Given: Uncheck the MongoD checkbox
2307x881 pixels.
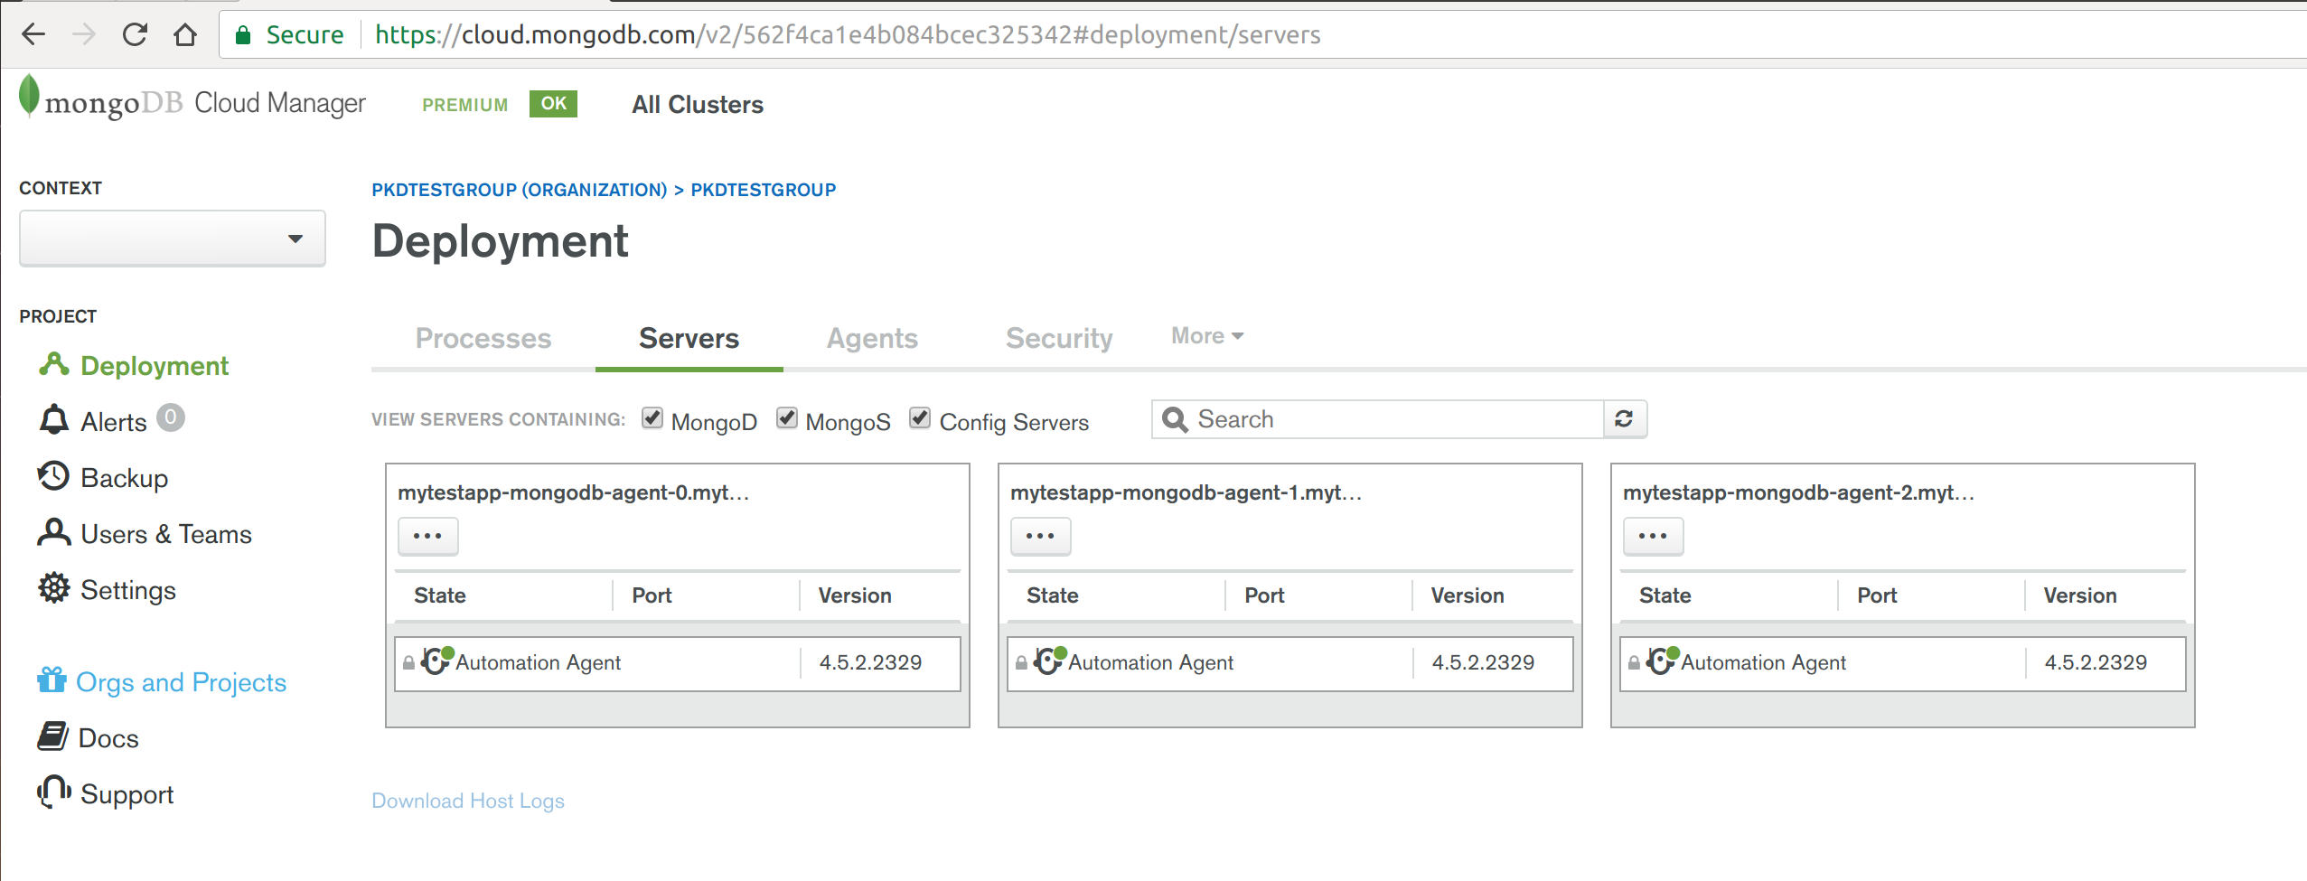Looking at the screenshot, I should point(652,417).
